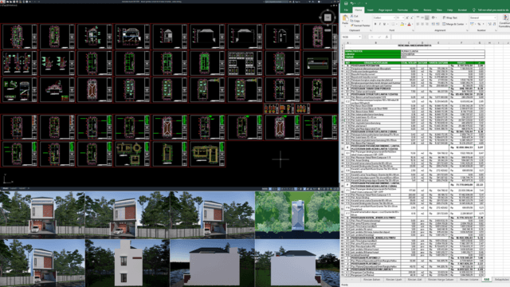Viewport: 510px width, 287px height.
Task: Expand the Paste options arrow
Action: point(345,26)
